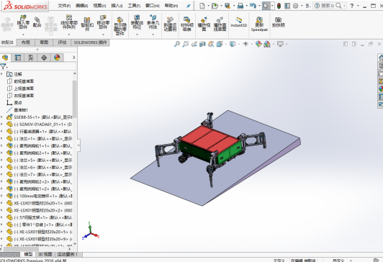Expand more manager tabs chevron arrow
Image resolution: width=383 pixels, height=262 pixels.
(73, 58)
